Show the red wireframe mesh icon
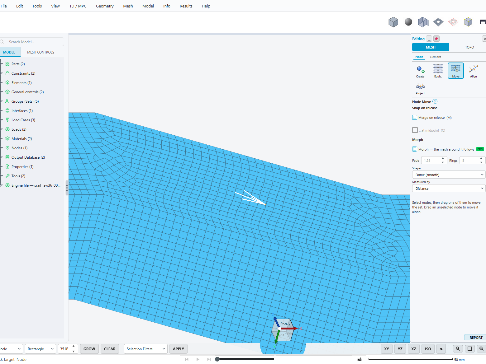486x364 pixels. coord(453,22)
